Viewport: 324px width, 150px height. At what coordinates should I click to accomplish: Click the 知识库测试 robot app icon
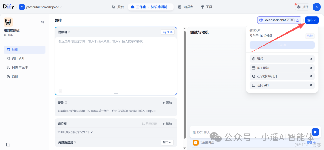point(8,22)
